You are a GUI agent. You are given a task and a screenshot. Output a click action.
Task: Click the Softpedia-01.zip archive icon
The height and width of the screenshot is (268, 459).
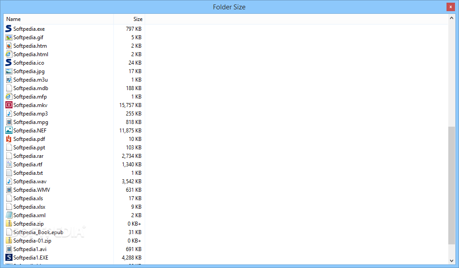(9, 241)
